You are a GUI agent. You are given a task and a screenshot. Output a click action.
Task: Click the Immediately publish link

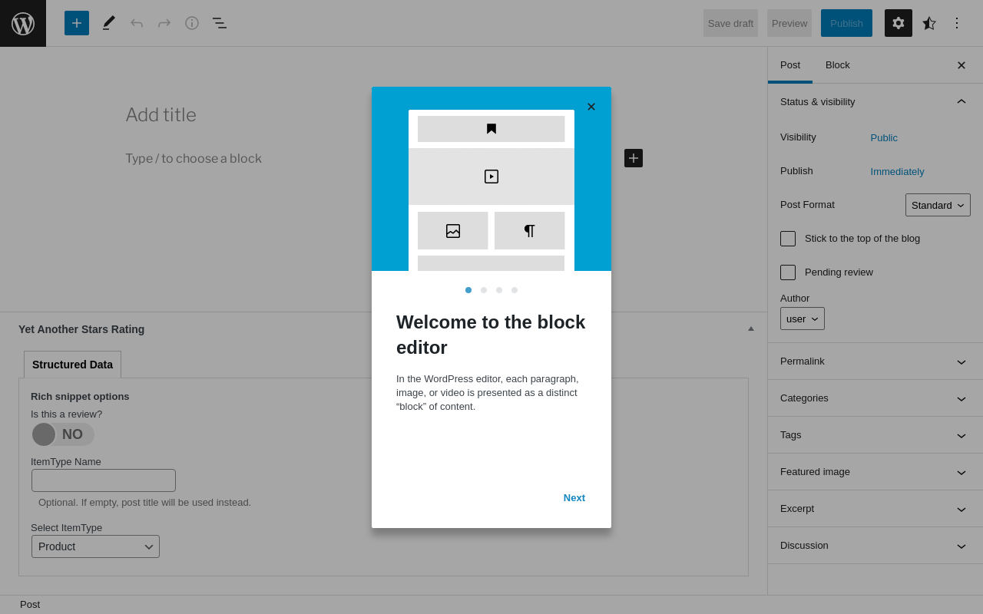tap(898, 171)
